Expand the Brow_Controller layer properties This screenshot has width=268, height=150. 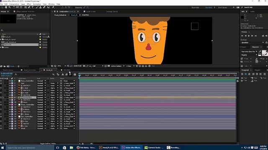(x=10, y=105)
